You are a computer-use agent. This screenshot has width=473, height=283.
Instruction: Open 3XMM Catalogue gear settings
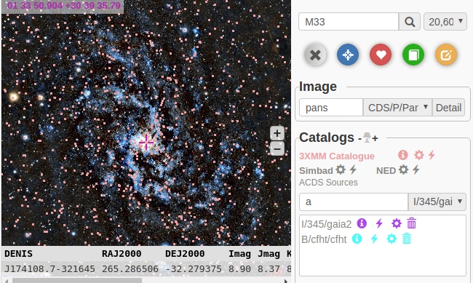[418, 155]
